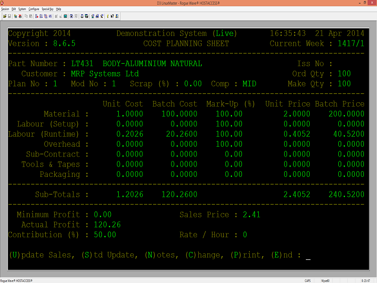The width and height of the screenshot is (377, 283).
Task: Click the Current Week value 1417/1
Action: point(351,43)
